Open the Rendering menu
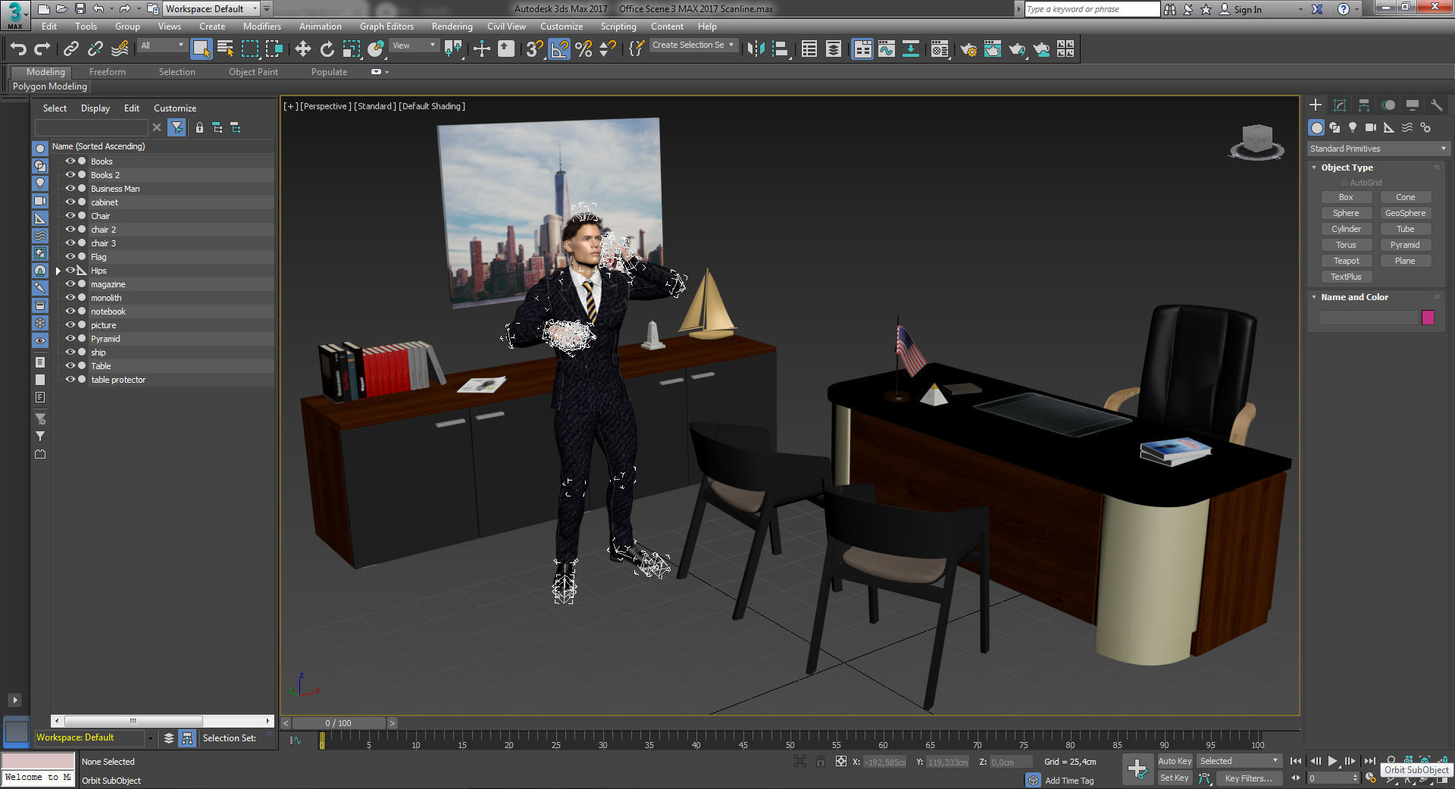The height and width of the screenshot is (789, 1455). pyautogui.click(x=452, y=27)
